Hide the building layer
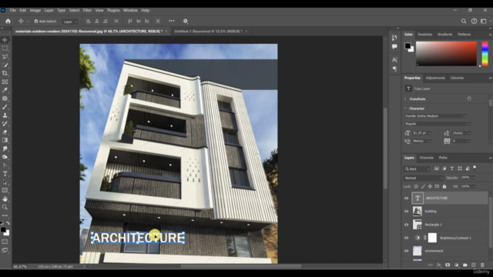Image resolution: width=493 pixels, height=277 pixels. (406, 212)
